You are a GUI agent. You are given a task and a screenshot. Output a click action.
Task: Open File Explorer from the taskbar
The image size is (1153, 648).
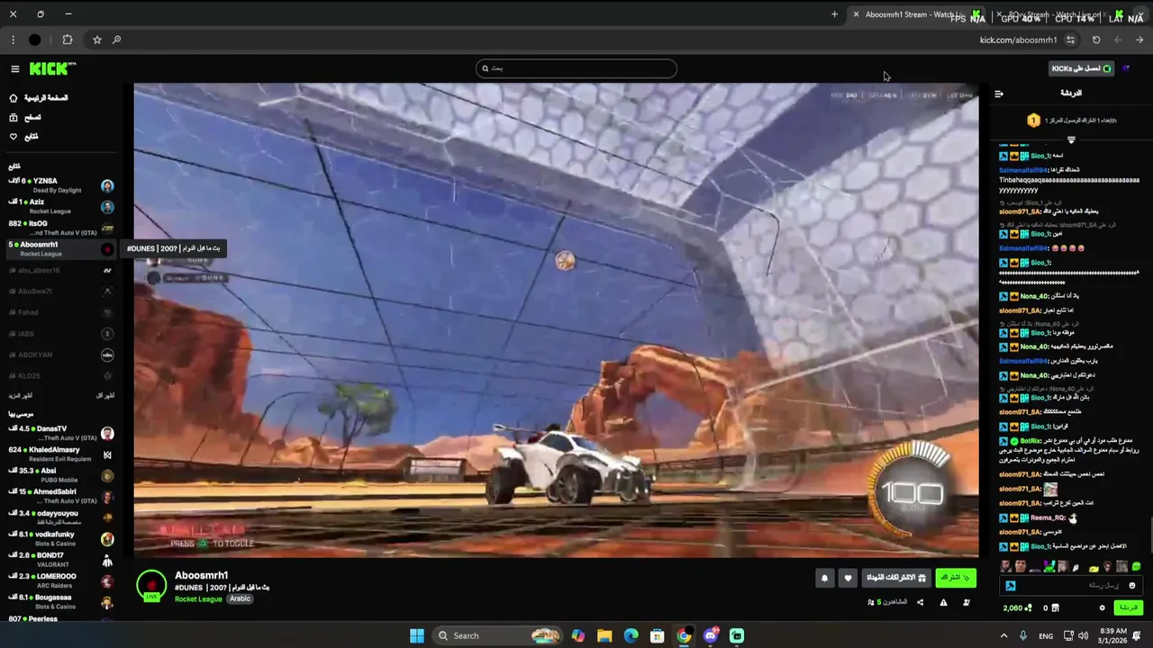[x=604, y=635]
